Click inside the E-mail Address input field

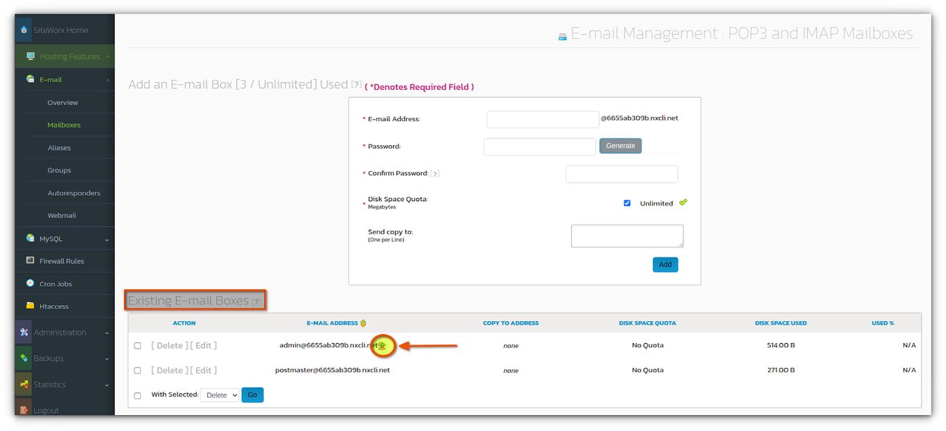click(x=542, y=118)
